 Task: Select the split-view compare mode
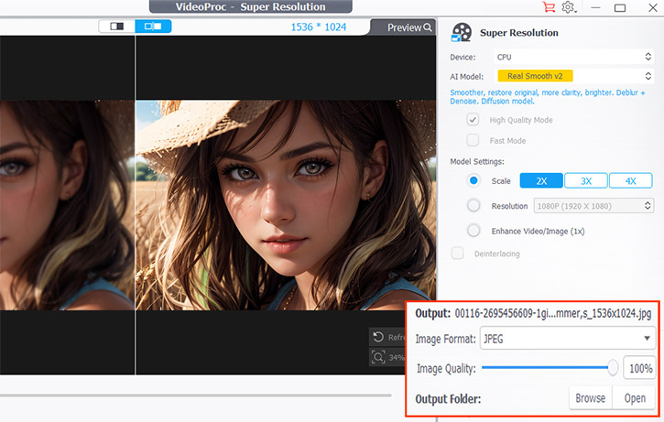153,27
